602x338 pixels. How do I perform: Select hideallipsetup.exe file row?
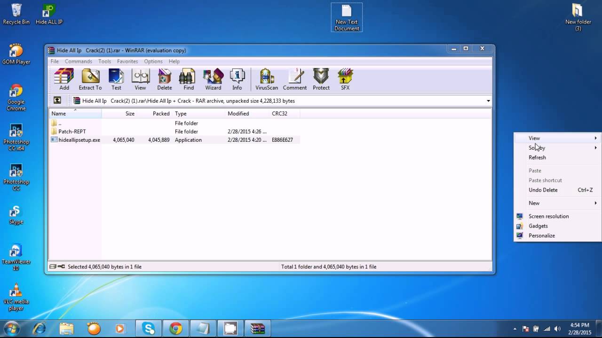[174, 140]
